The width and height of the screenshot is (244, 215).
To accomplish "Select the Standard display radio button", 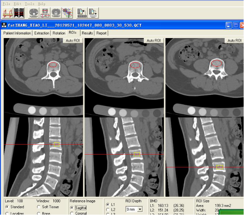I will coord(7,207).
